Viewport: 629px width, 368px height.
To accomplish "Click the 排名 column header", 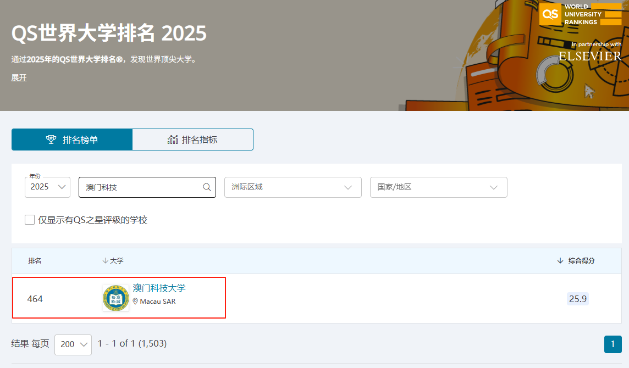I will click(x=35, y=261).
